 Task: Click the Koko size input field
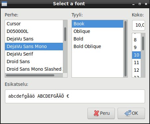click(138, 25)
